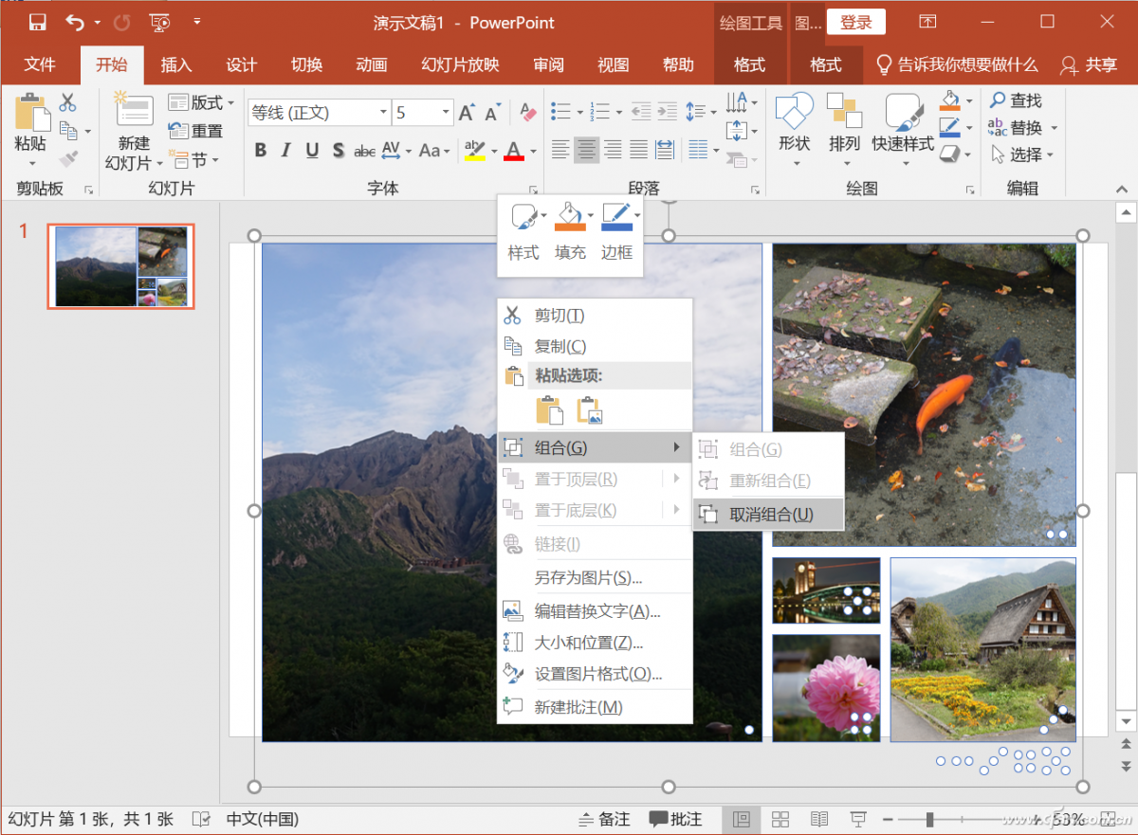
Task: Paste as picture icon in context menu
Action: click(590, 410)
